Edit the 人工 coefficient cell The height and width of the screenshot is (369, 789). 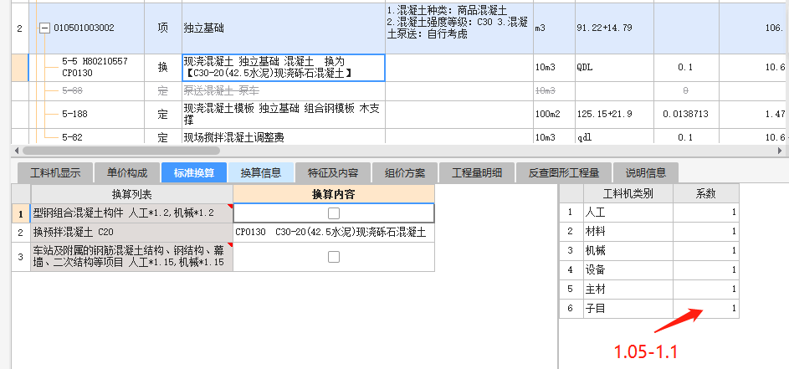pyautogui.click(x=706, y=213)
